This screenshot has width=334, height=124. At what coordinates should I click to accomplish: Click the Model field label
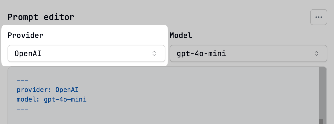click(181, 35)
